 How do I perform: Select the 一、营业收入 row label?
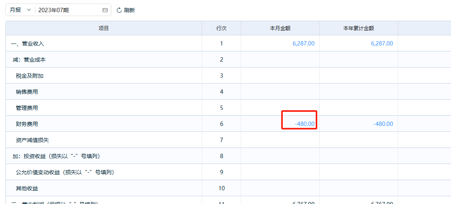(27, 44)
